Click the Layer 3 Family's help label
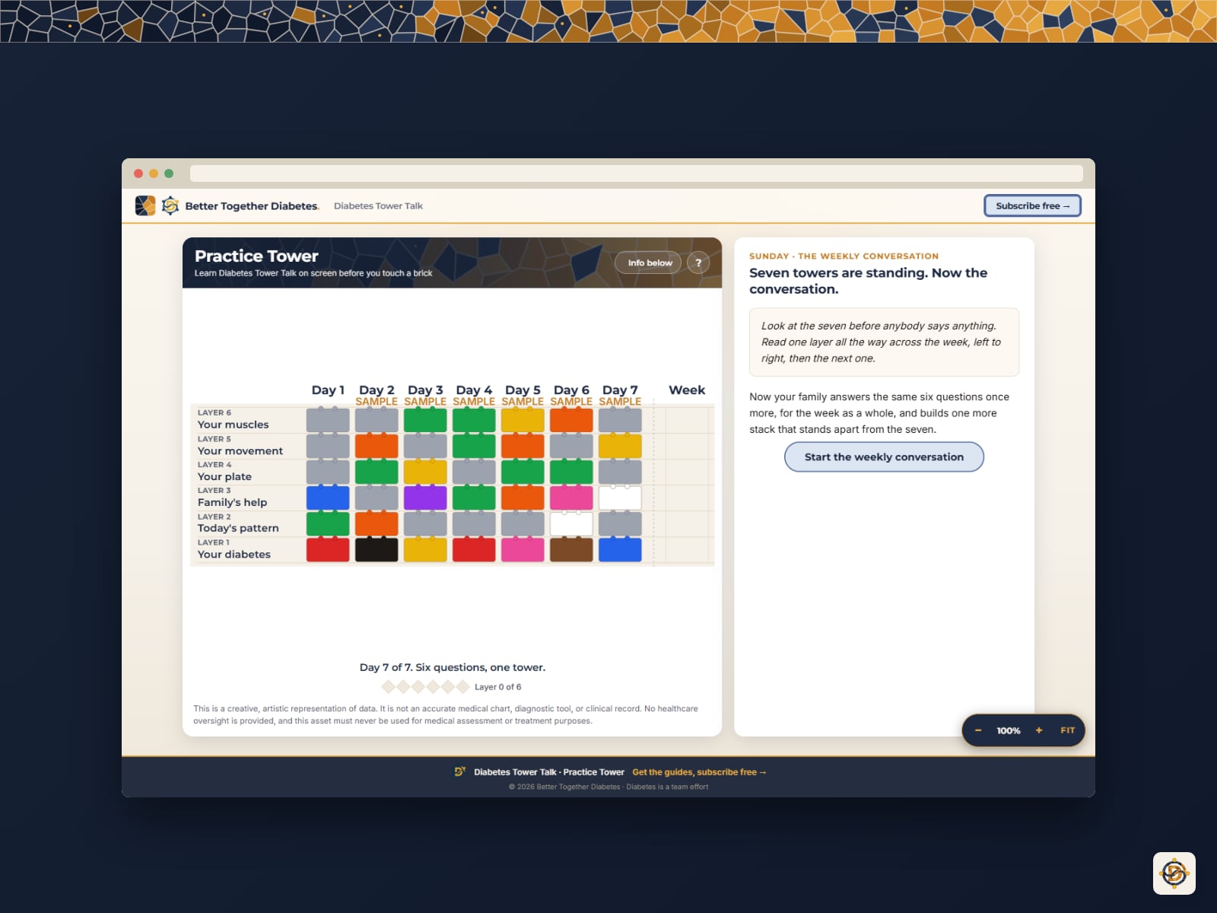 pyautogui.click(x=233, y=497)
